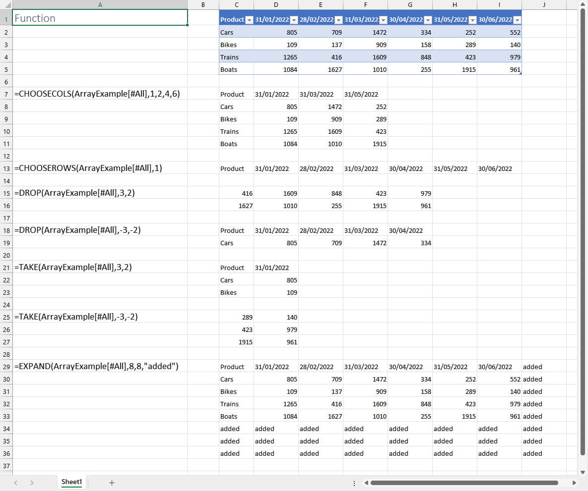588x491 pixels.
Task: Select the EXPAND formula cell
Action: pyautogui.click(x=100, y=367)
